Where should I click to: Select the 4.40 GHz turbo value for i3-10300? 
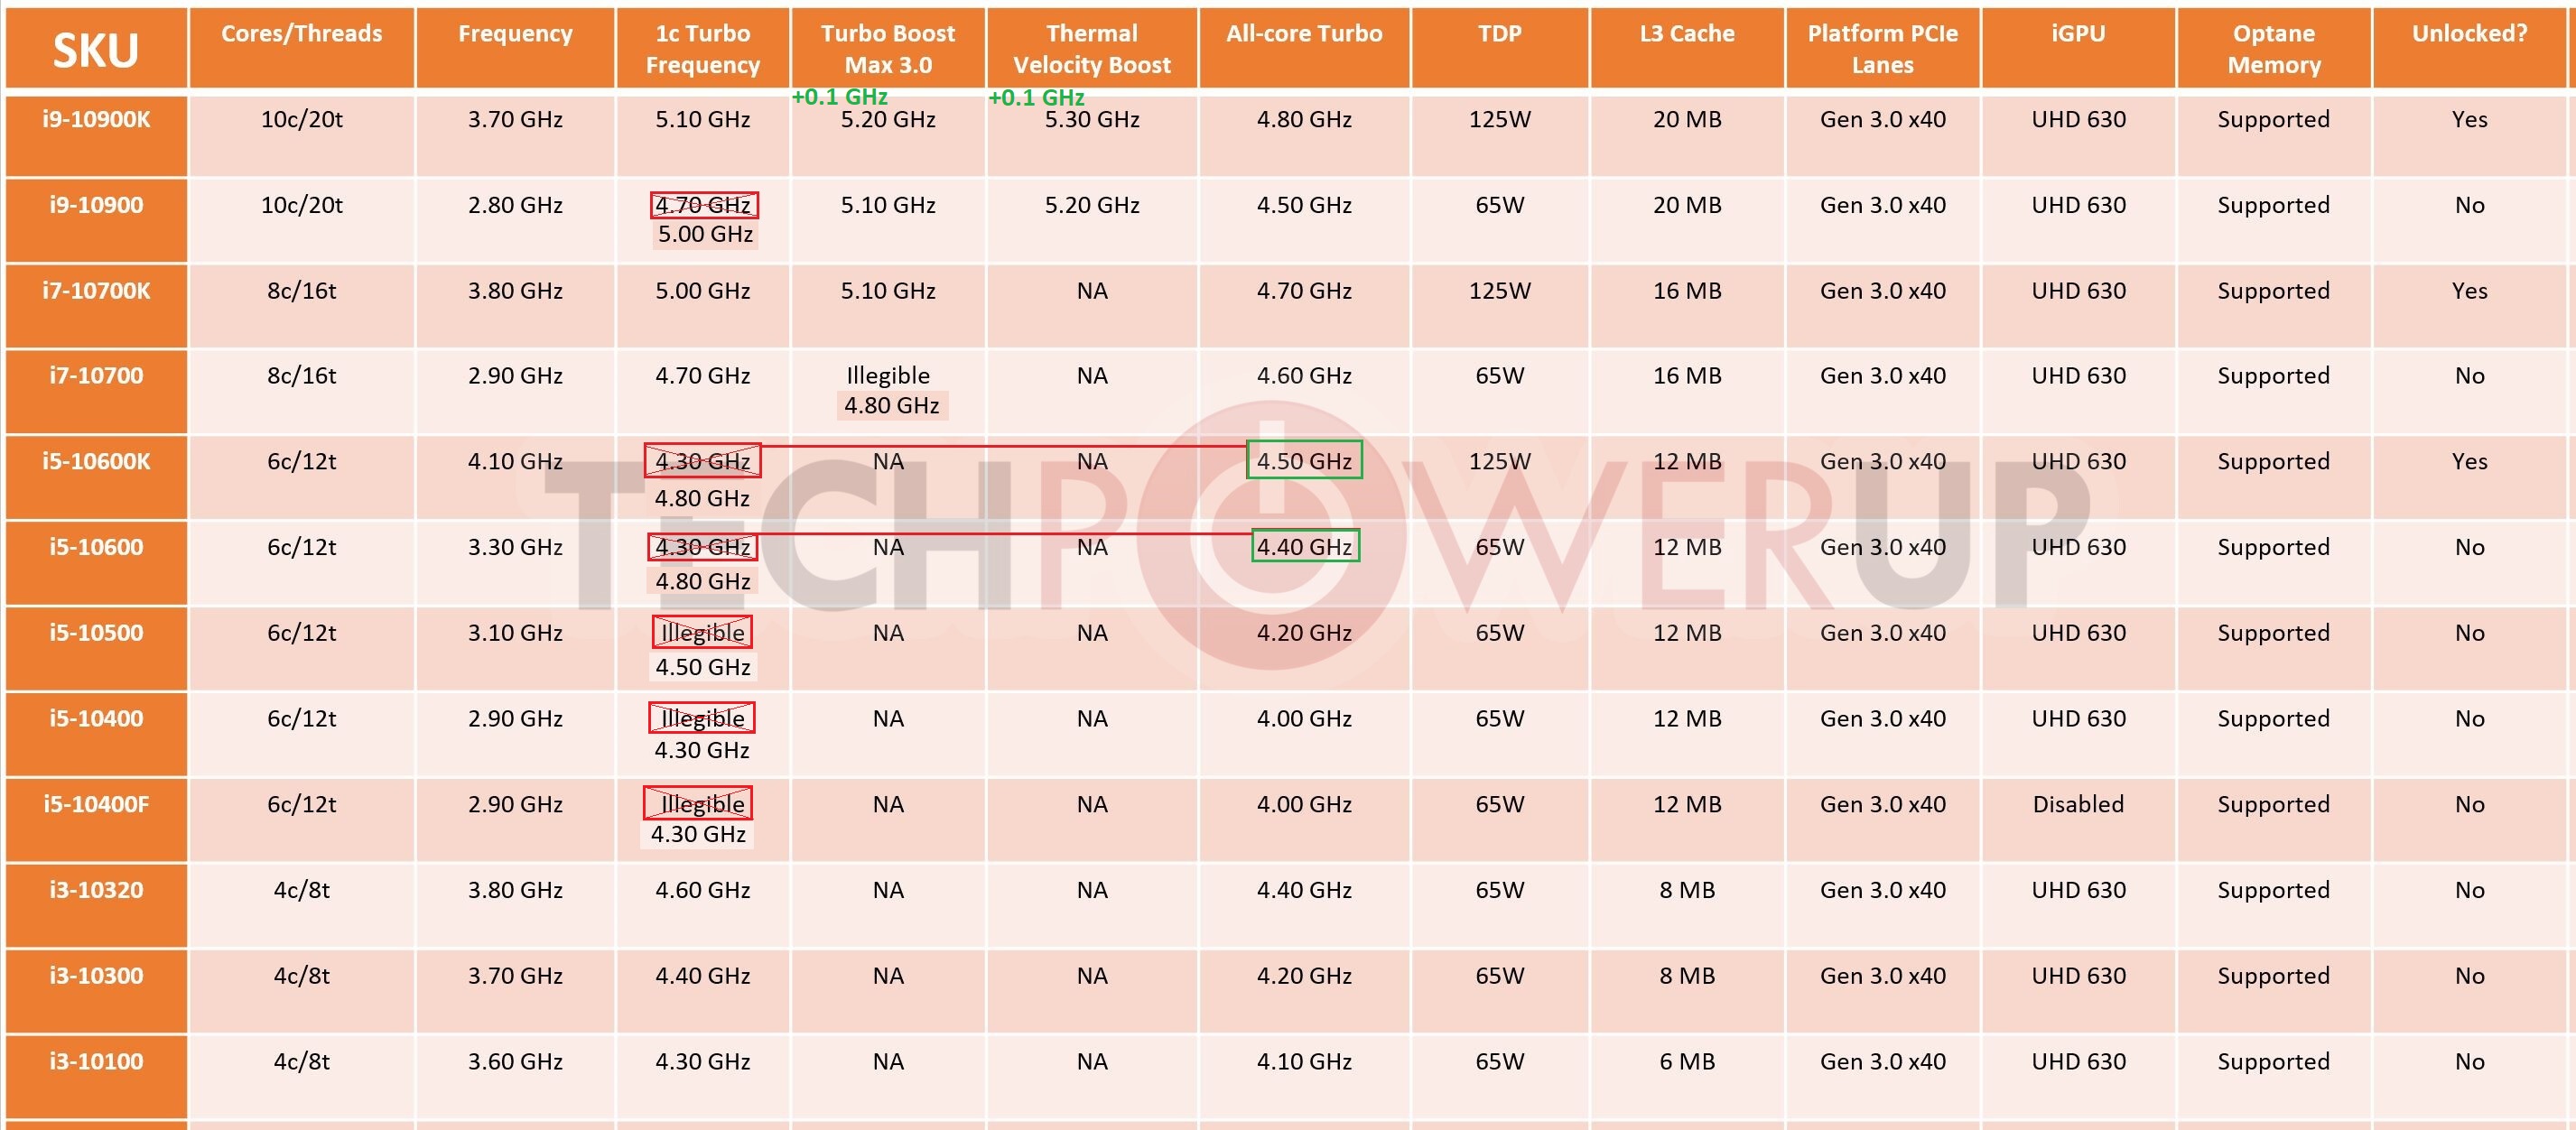(702, 976)
